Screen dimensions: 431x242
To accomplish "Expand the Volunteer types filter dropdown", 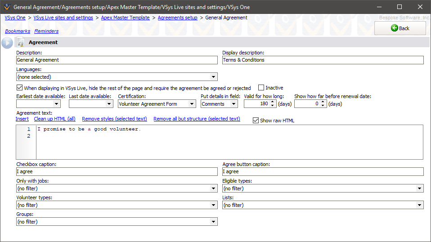I will pos(214,205).
